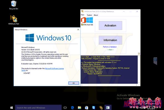
Task: Click the log horizontal scroll left arrow
Action: [x=82, y=85]
